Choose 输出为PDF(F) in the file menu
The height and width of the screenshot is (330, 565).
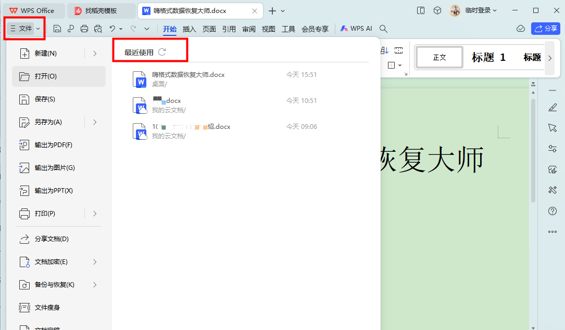(53, 145)
